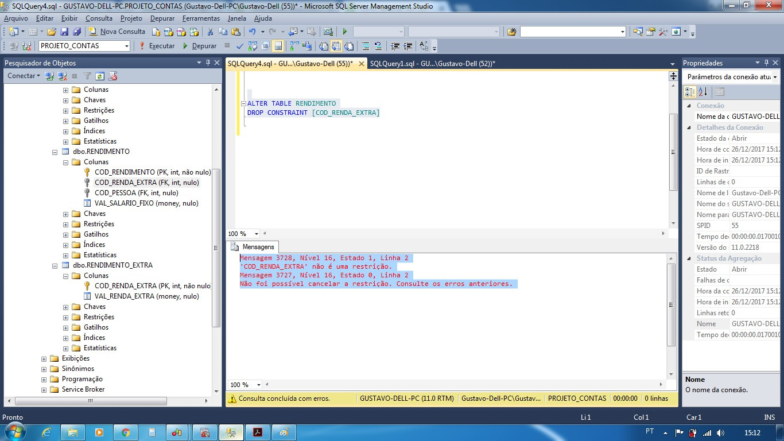Refresh Object Explorer with the green arrows icon
Viewport: 784px width, 441px height.
click(x=100, y=76)
